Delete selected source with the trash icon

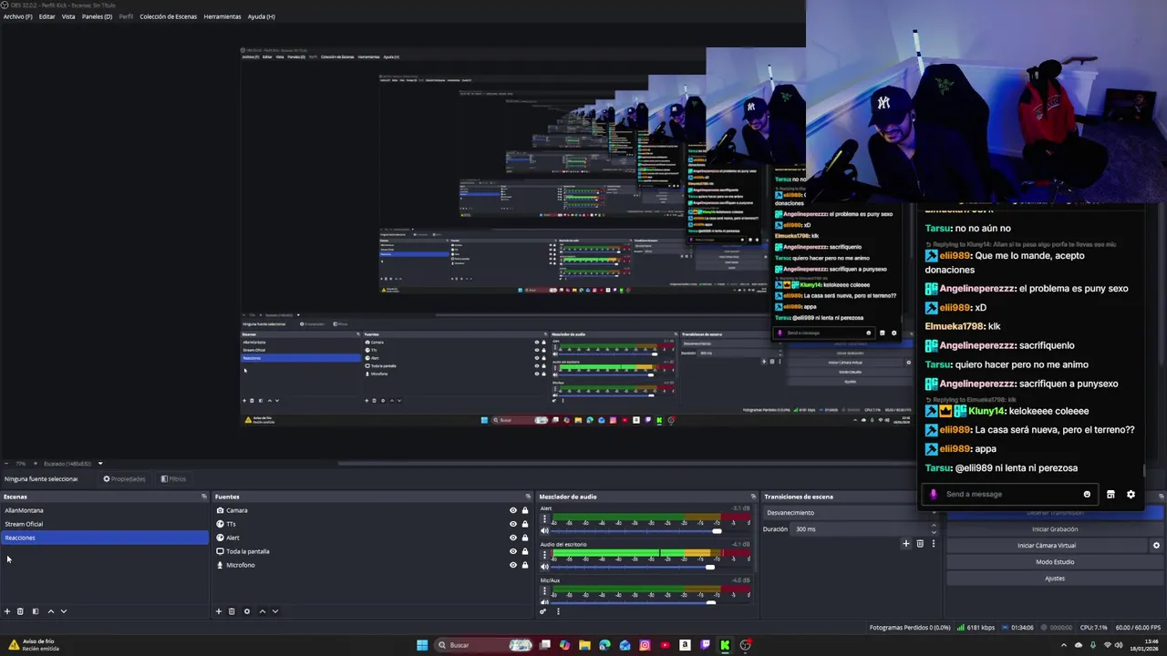232,611
